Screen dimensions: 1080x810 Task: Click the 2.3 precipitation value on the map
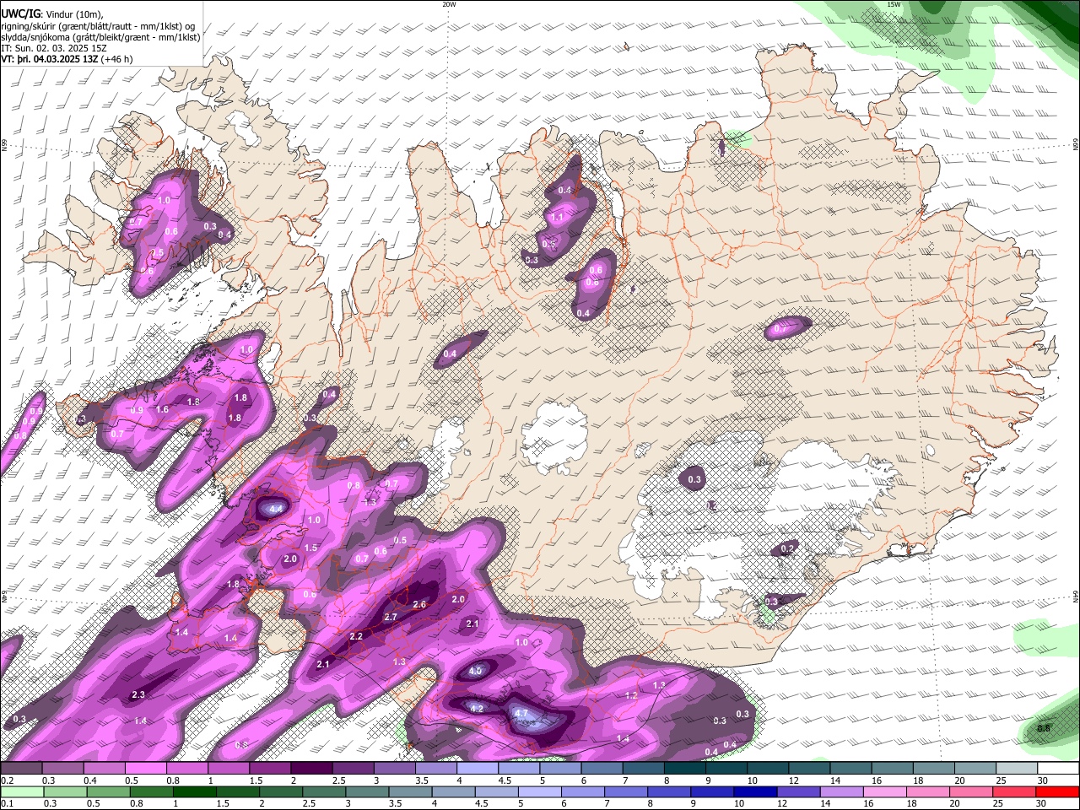139,695
